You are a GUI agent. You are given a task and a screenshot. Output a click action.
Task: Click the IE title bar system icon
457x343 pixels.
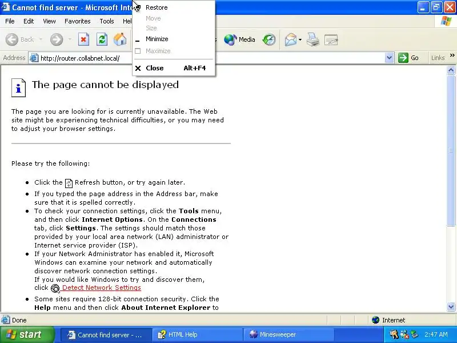tap(6, 7)
